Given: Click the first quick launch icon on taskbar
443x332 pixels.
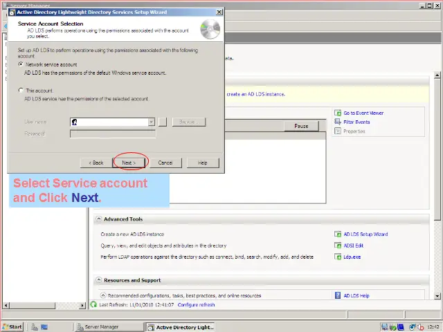Looking at the screenshot, I should [35, 327].
